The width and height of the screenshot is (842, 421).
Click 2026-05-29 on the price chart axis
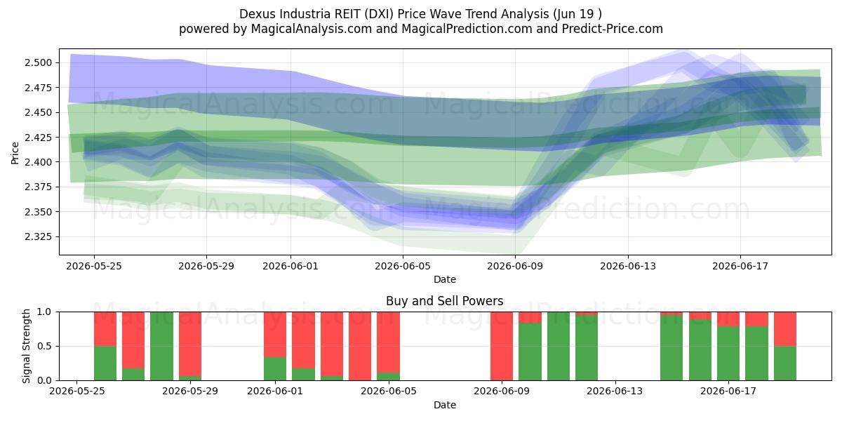click(x=206, y=266)
